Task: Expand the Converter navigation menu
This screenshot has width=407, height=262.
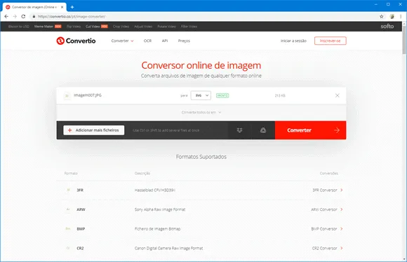Action: pos(122,41)
